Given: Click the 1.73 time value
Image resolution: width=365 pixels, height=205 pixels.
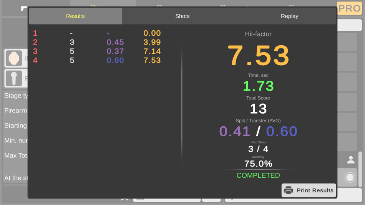Looking at the screenshot, I should (x=258, y=86).
